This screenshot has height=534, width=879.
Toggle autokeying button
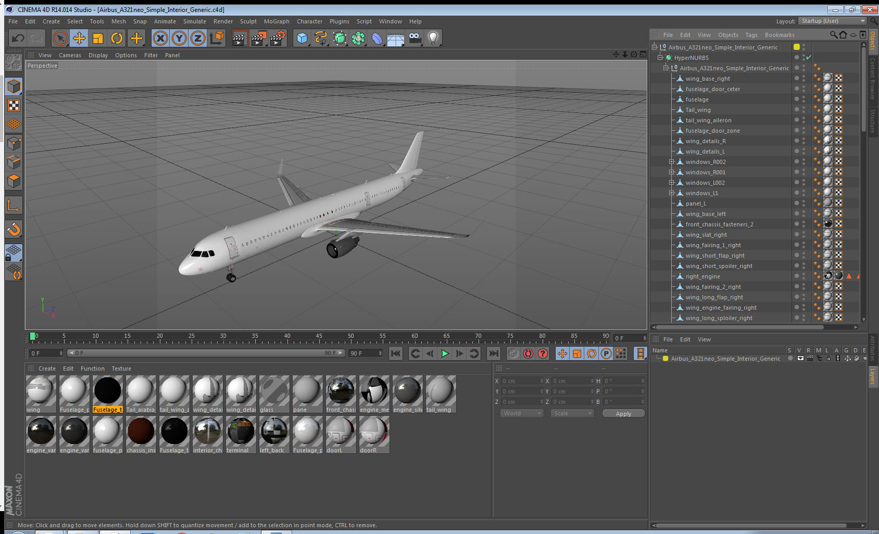point(528,354)
